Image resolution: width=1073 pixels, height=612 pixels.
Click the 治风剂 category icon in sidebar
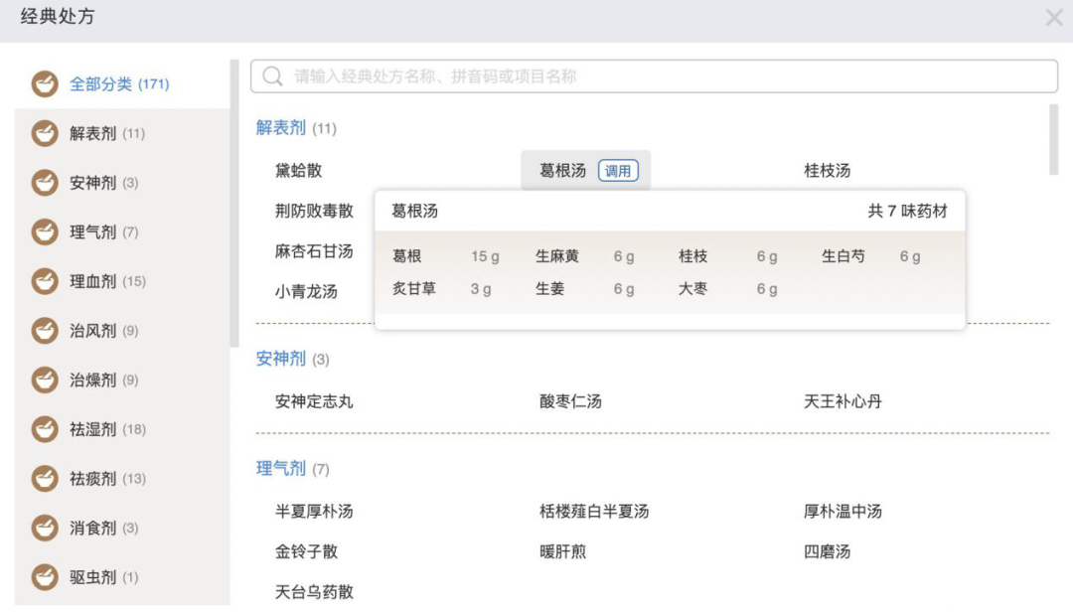45,331
